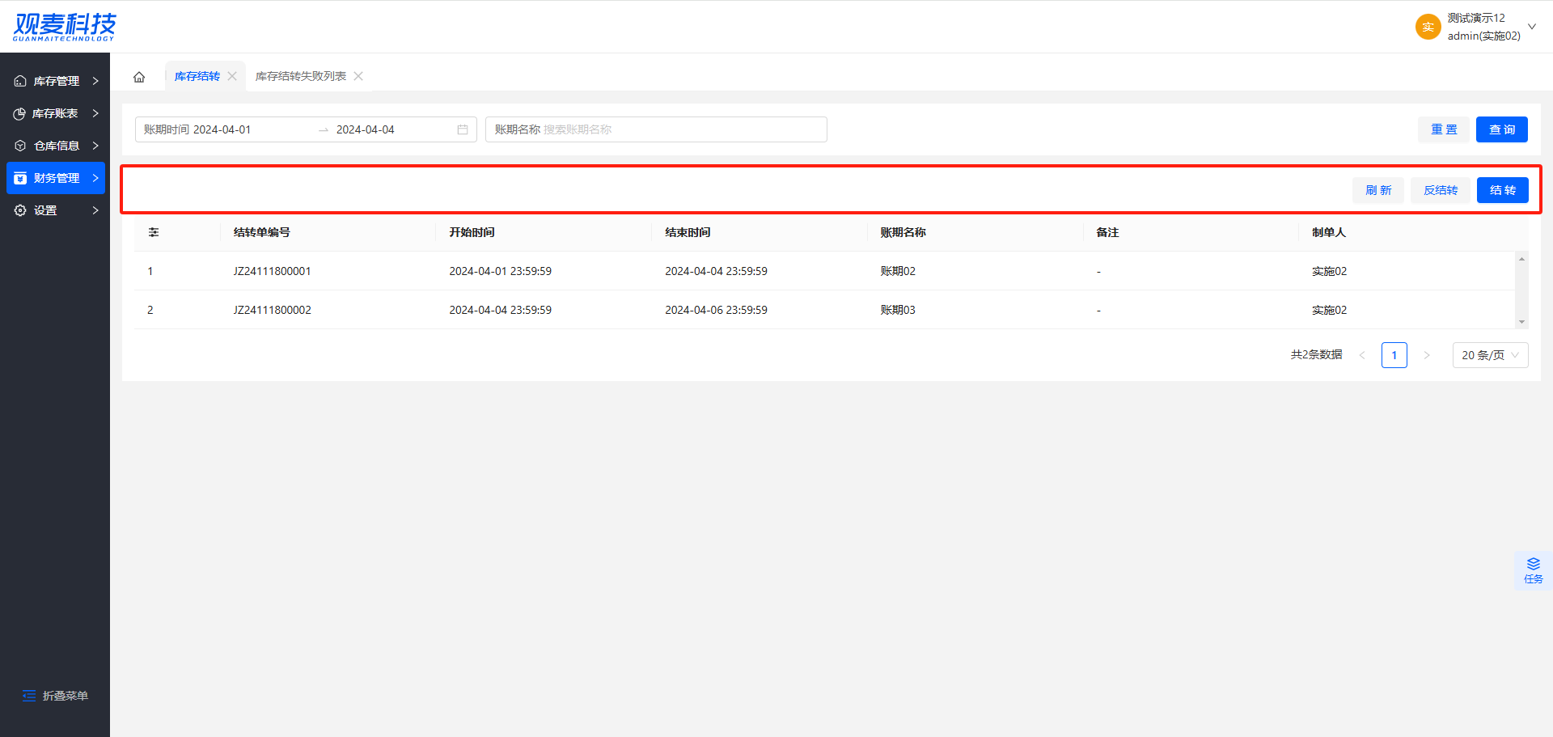Viewport: 1553px width, 737px height.
Task: Click the 共2条数据 total count text
Action: pos(1317,354)
